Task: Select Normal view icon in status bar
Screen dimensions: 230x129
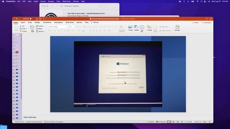Action: click(x=169, y=122)
